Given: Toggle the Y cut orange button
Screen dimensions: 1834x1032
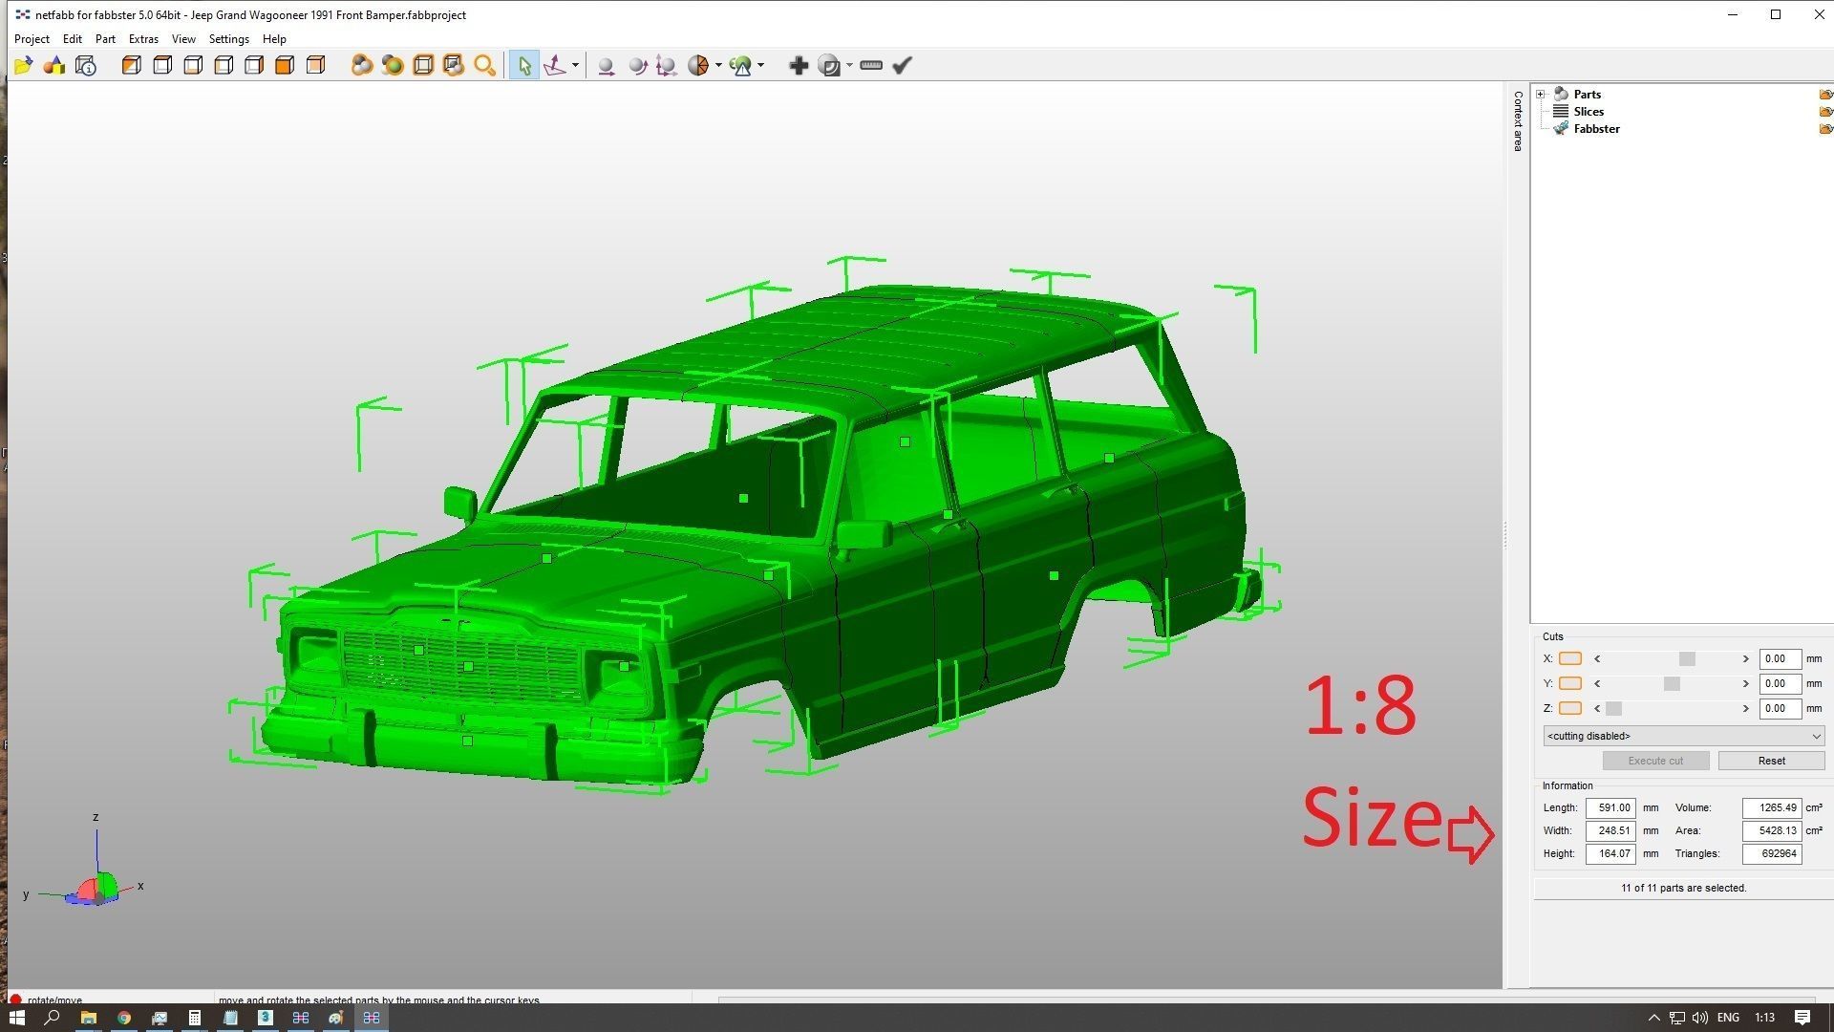Looking at the screenshot, I should (x=1570, y=683).
